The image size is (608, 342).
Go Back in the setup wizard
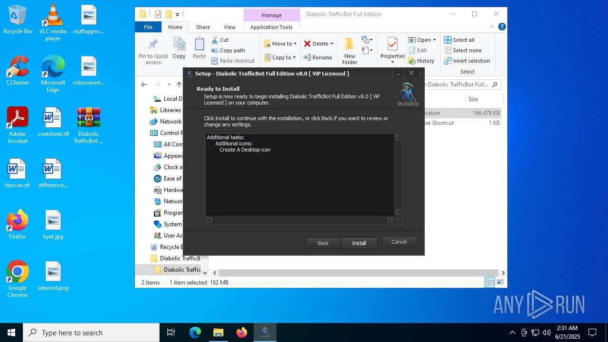pos(323,243)
